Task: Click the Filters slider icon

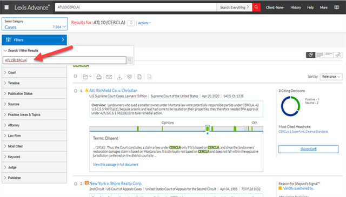Action: (x=9, y=39)
